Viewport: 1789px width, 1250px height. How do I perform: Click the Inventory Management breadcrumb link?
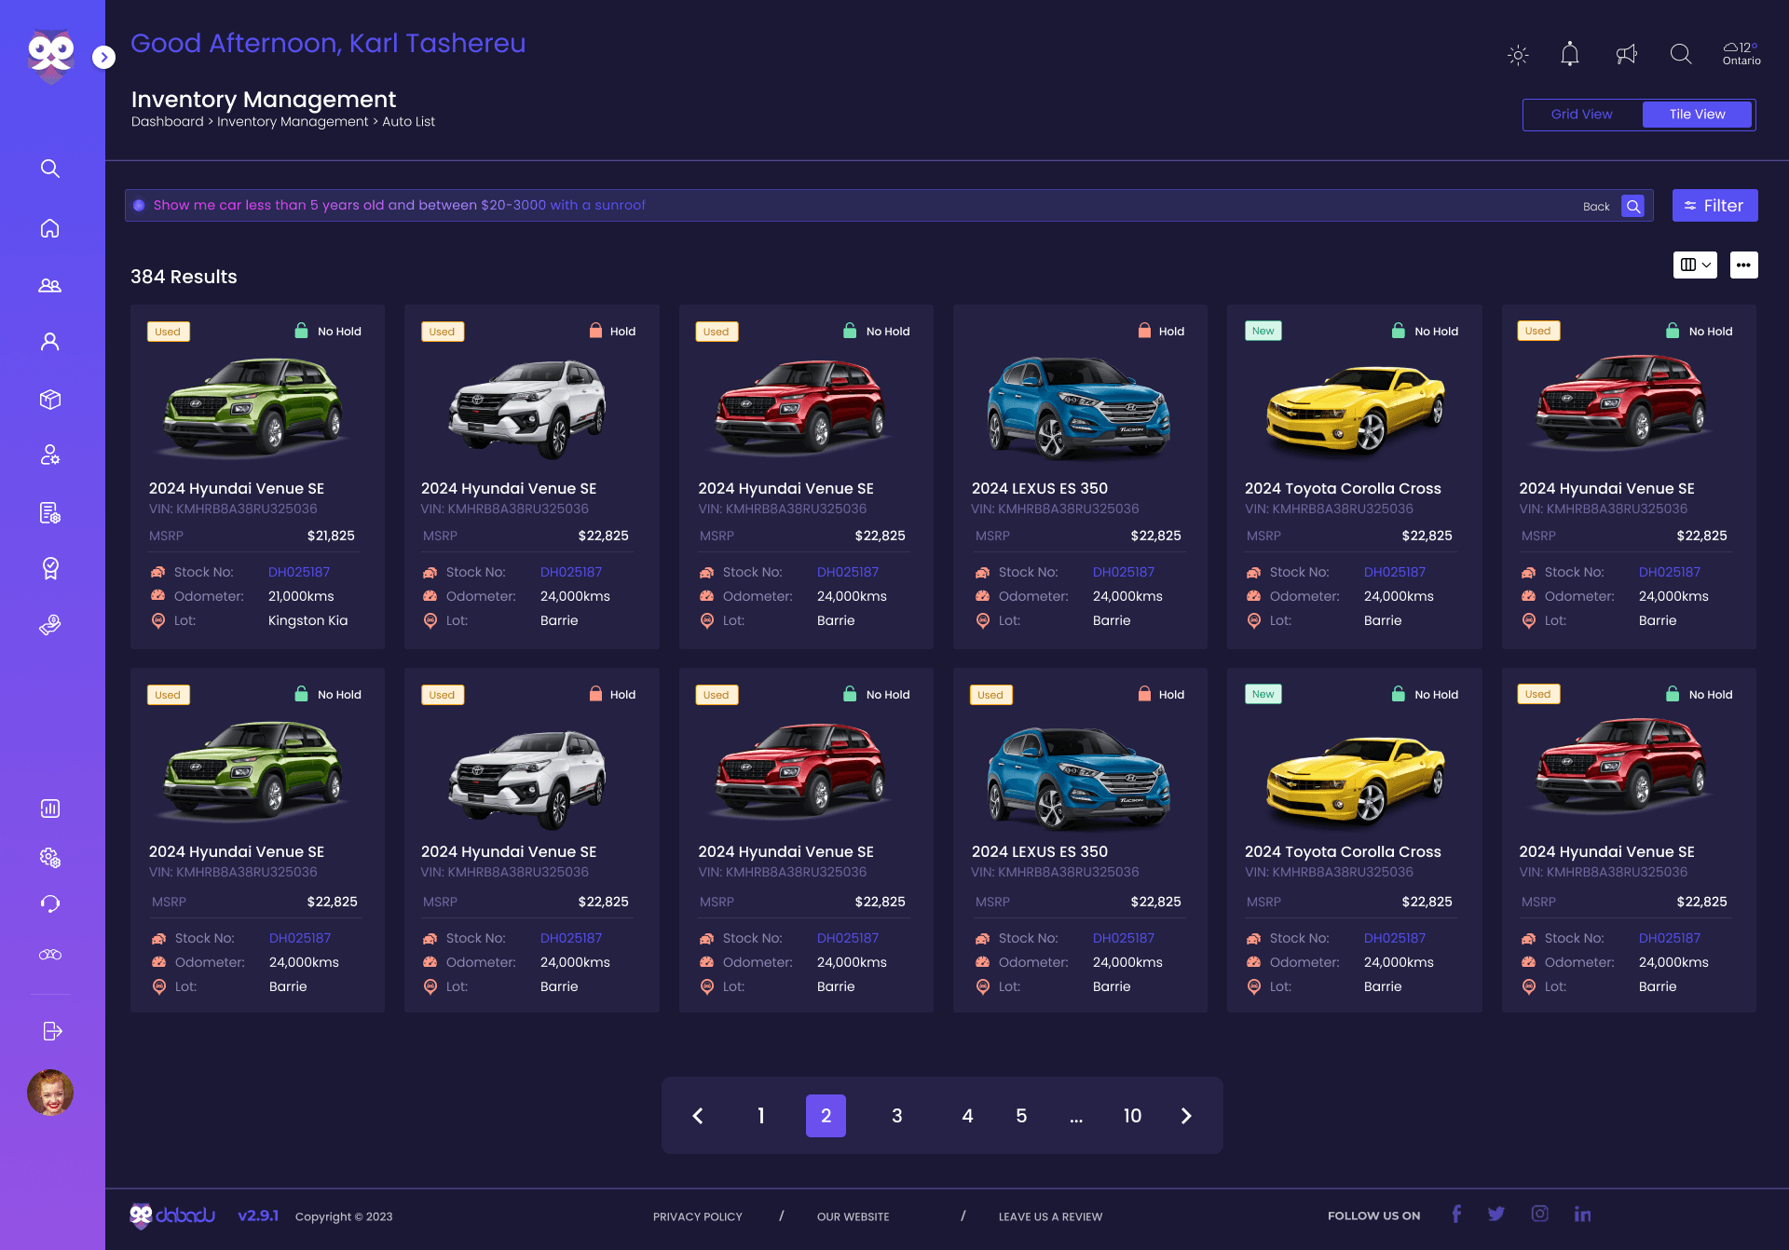tap(293, 122)
